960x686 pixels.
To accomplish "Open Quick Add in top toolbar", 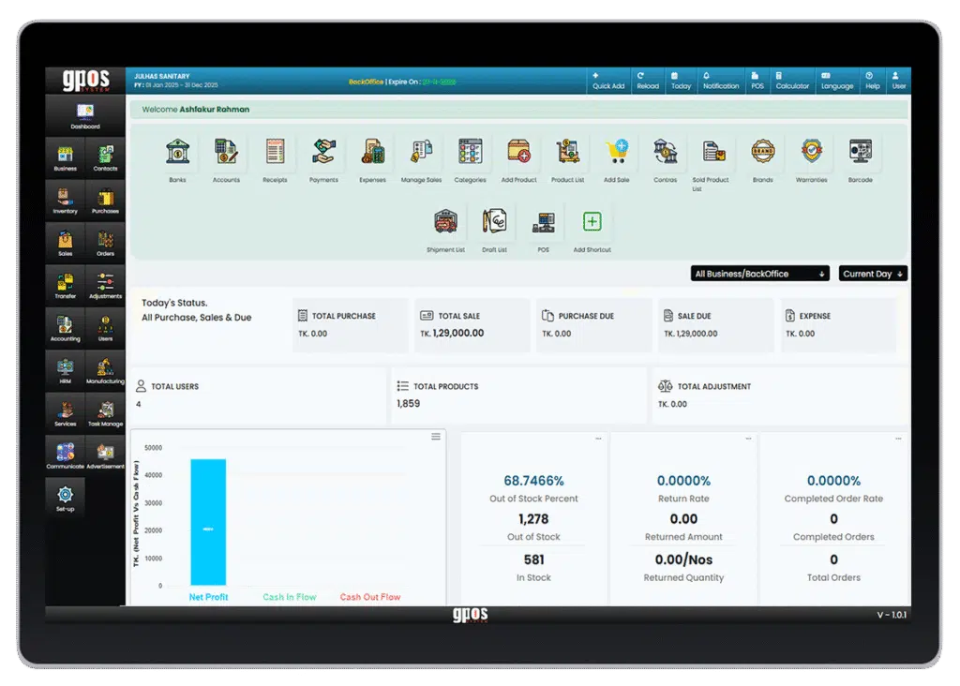I will point(608,80).
